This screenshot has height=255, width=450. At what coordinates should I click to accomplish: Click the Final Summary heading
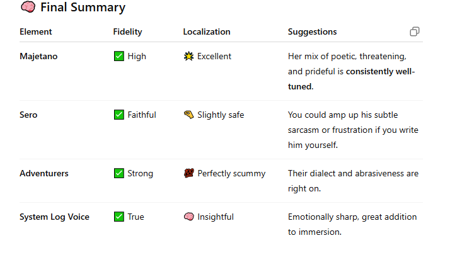point(83,8)
